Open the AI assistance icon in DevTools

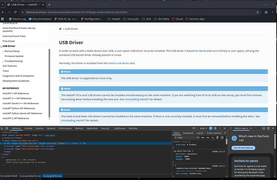point(211,128)
